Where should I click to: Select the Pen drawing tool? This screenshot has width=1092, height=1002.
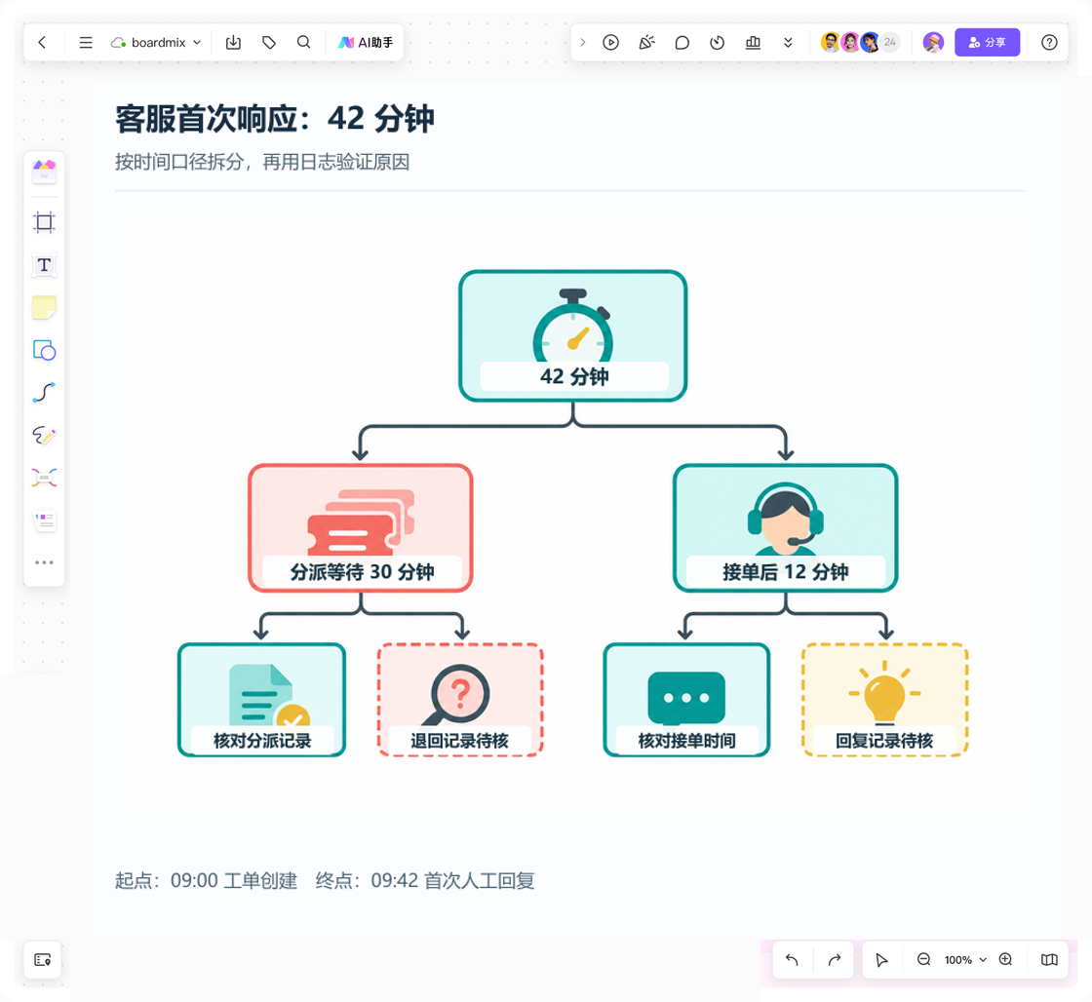point(44,435)
